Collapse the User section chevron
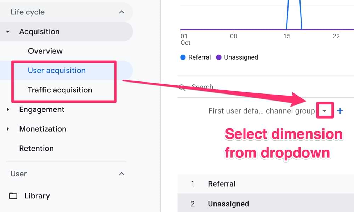The width and height of the screenshot is (354, 212). click(122, 174)
